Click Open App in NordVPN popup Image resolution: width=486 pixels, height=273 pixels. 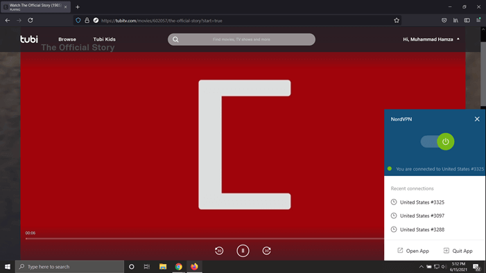pos(413,251)
